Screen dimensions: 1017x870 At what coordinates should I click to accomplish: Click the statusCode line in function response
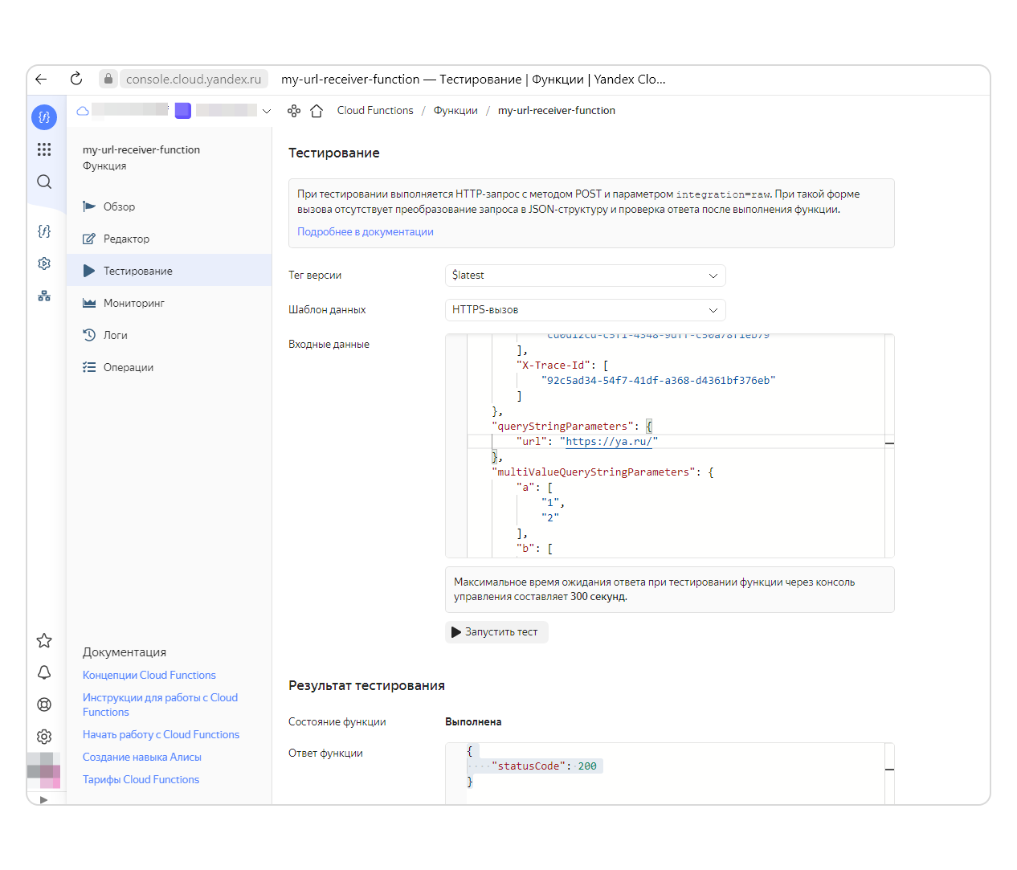pyautogui.click(x=547, y=766)
